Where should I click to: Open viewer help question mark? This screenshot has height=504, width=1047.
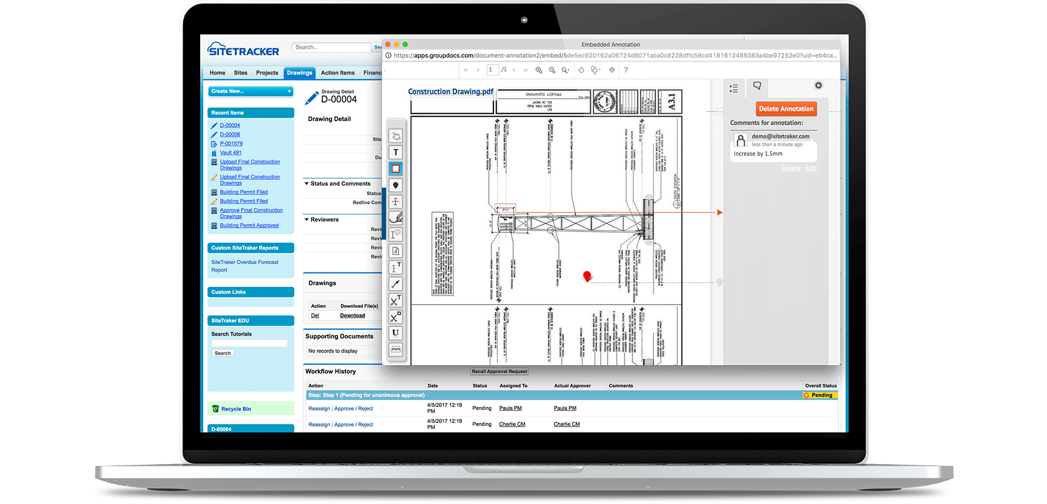coord(626,70)
